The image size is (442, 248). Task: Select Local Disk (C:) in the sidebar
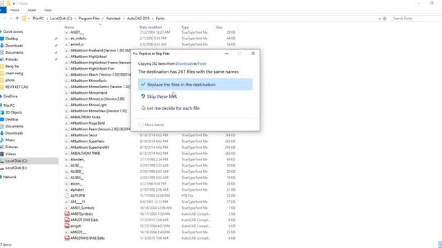pos(16,161)
